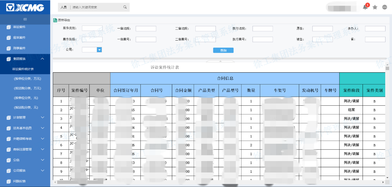Click the 法务基本信息 document icon
The width and height of the screenshot is (392, 187).
(9, 128)
